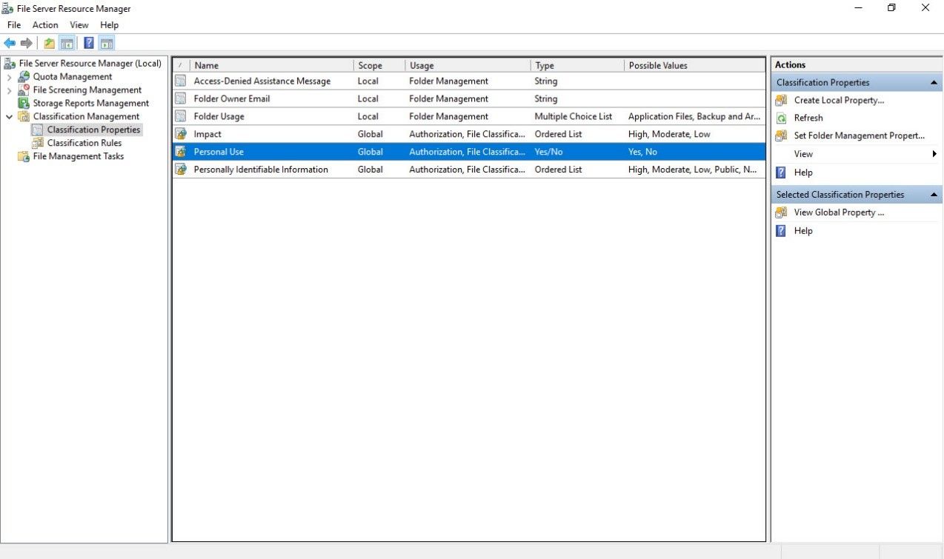Screen dimensions: 944x559
Task: Click the Folder Owner Email row icon
Action: point(181,98)
